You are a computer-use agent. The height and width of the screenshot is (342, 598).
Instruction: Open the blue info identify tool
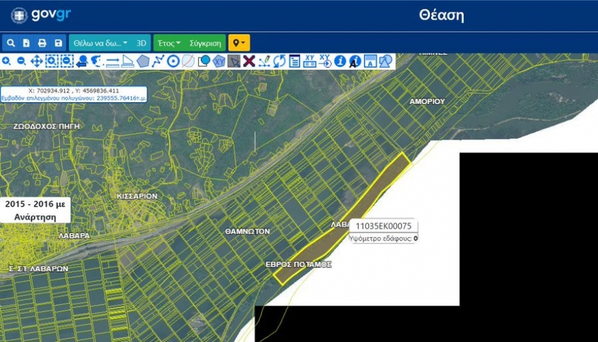(339, 61)
